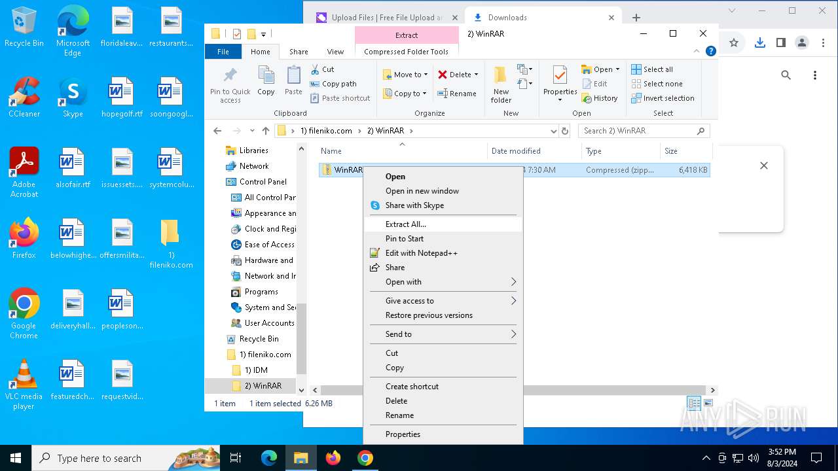The height and width of the screenshot is (471, 838).
Task: Select Control Panel in the tree
Action: [263, 182]
